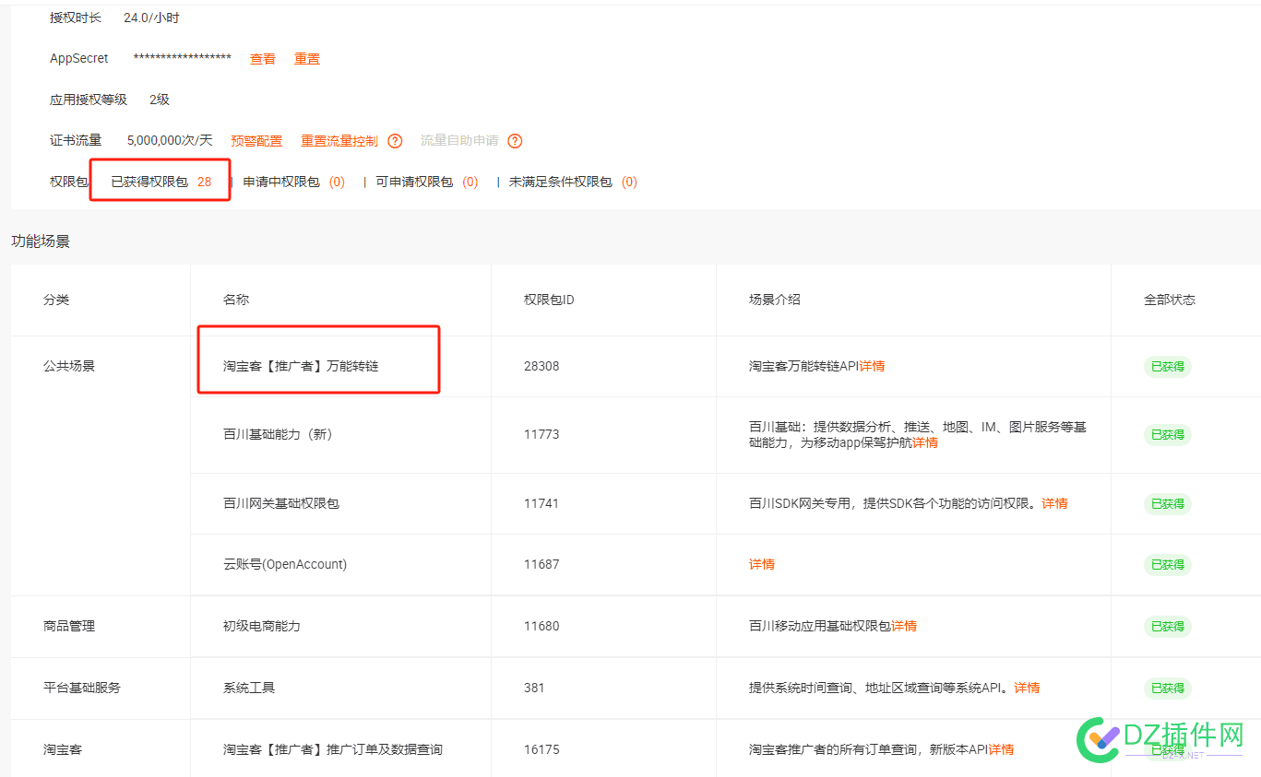Click the masked AppSecret value
1261x777 pixels.
pyautogui.click(x=183, y=58)
